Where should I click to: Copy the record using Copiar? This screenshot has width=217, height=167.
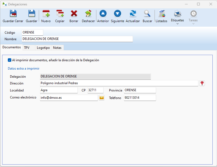pos(60,14)
